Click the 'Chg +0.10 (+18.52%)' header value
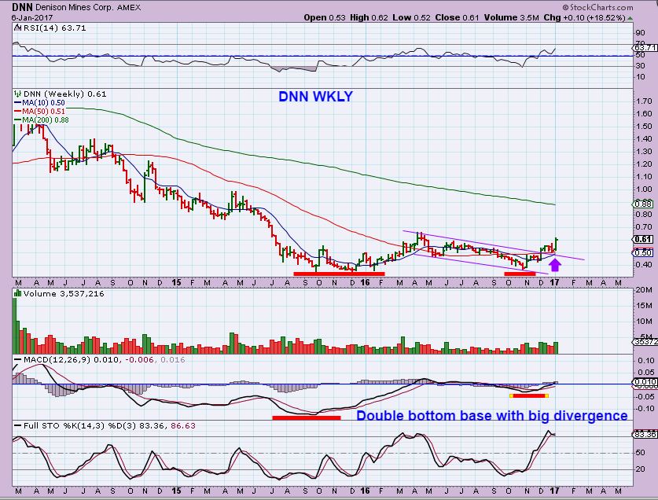 click(585, 17)
